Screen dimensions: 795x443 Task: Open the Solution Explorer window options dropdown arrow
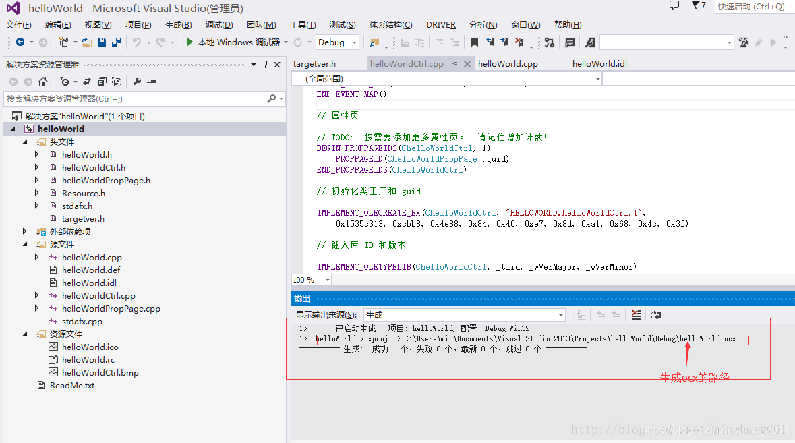point(253,64)
